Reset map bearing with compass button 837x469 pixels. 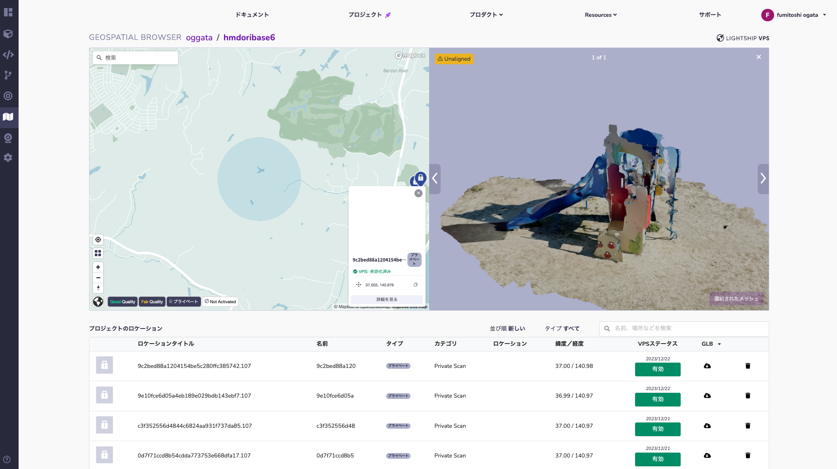[x=98, y=288]
